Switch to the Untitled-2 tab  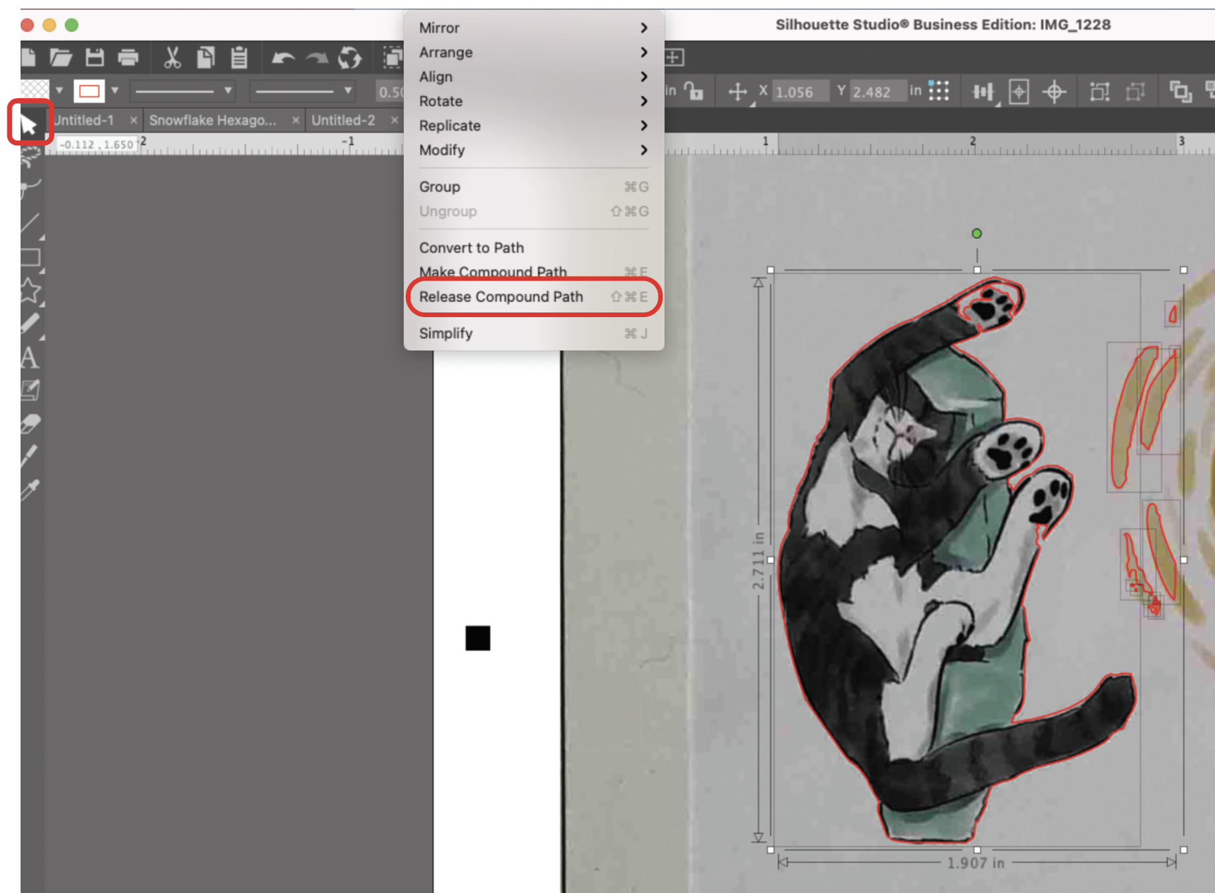(344, 120)
